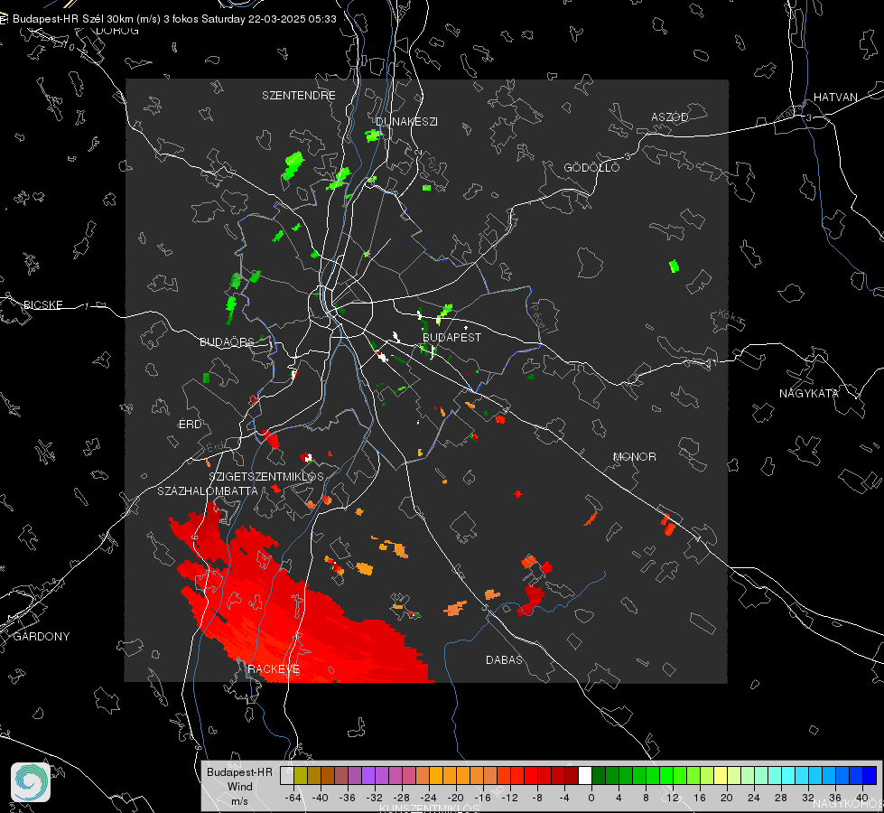Viewport: 884px width, 813px height.
Task: Click the -64 legend value
Action: pos(293,798)
